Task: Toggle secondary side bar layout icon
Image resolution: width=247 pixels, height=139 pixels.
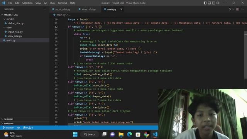Action: 213,3
